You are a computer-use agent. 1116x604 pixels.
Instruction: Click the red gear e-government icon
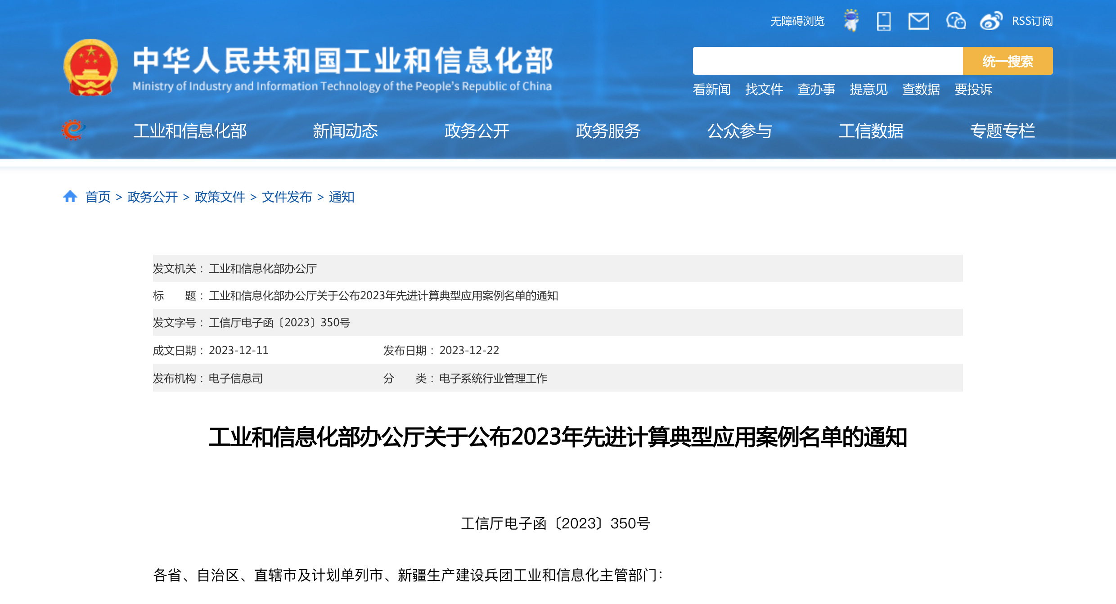(73, 131)
